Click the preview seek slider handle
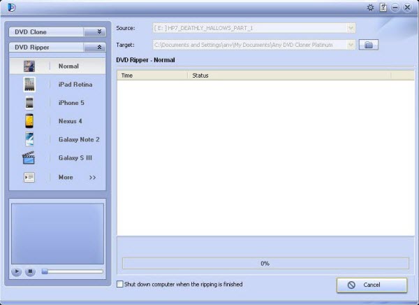The height and width of the screenshot is (305, 419). [45, 271]
